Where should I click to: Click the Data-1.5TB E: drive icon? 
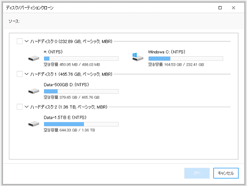pos(34,124)
